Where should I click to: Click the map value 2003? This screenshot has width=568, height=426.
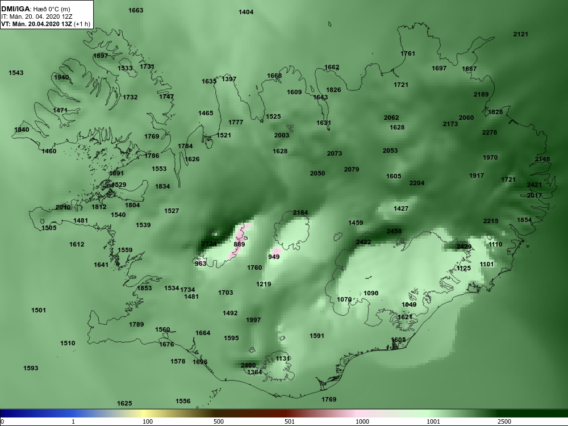(282, 135)
